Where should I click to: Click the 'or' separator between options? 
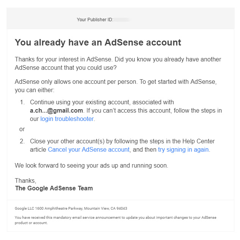pyautogui.click(x=22, y=129)
